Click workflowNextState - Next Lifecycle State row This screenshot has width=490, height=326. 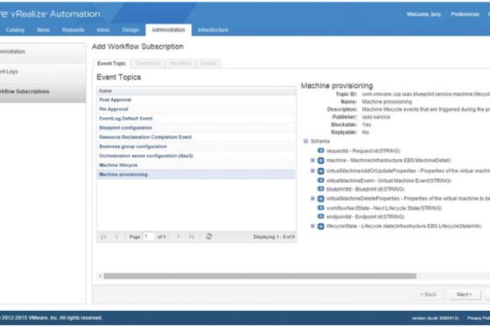click(384, 208)
